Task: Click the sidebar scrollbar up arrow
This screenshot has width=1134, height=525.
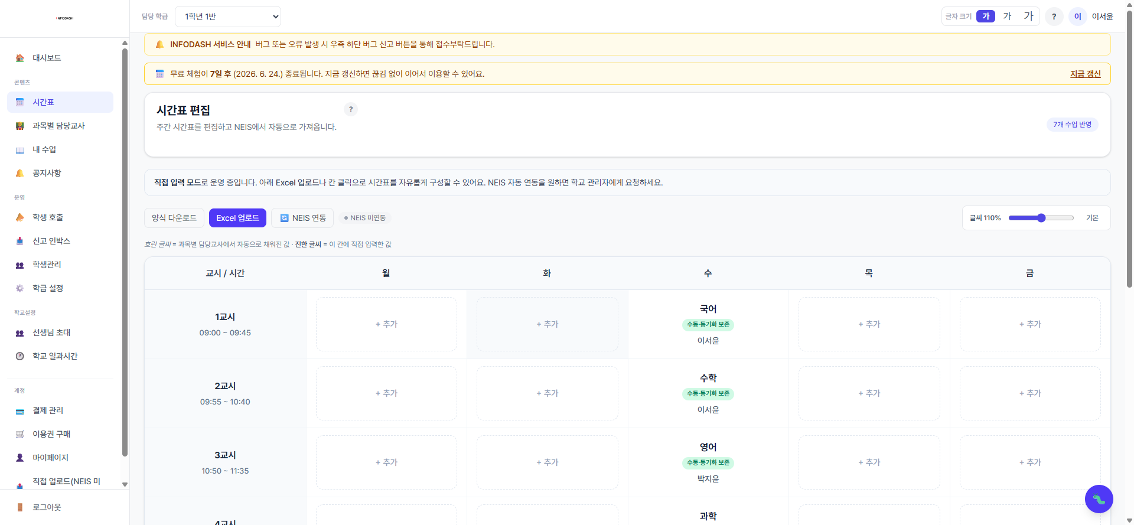Action: [x=125, y=43]
